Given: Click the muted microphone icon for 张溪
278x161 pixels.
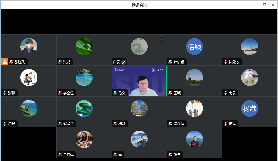Looking at the screenshot, I should tap(60, 62).
